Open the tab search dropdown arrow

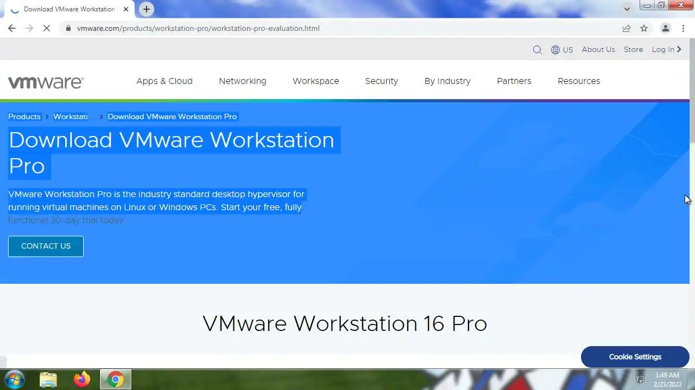click(x=627, y=9)
